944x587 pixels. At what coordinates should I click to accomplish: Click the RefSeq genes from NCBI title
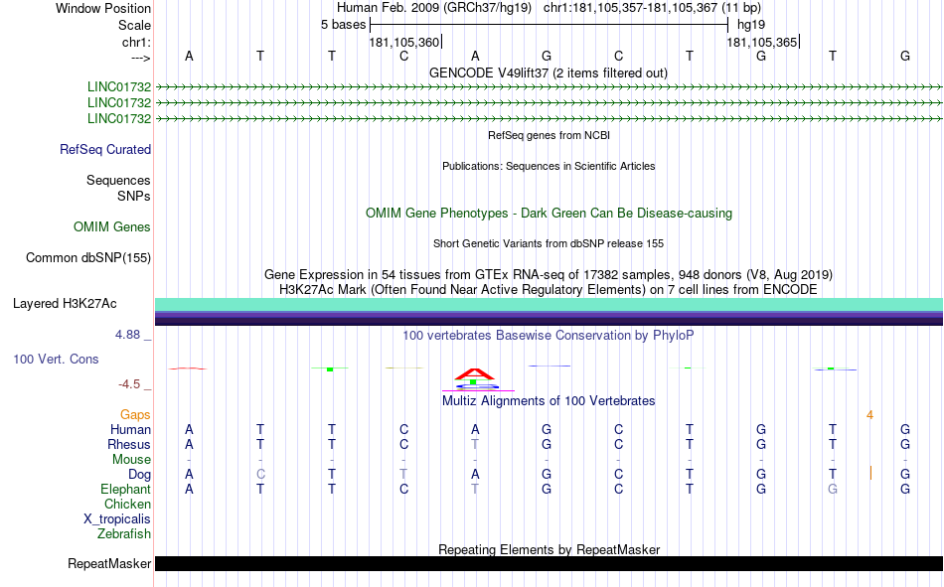pyautogui.click(x=549, y=135)
